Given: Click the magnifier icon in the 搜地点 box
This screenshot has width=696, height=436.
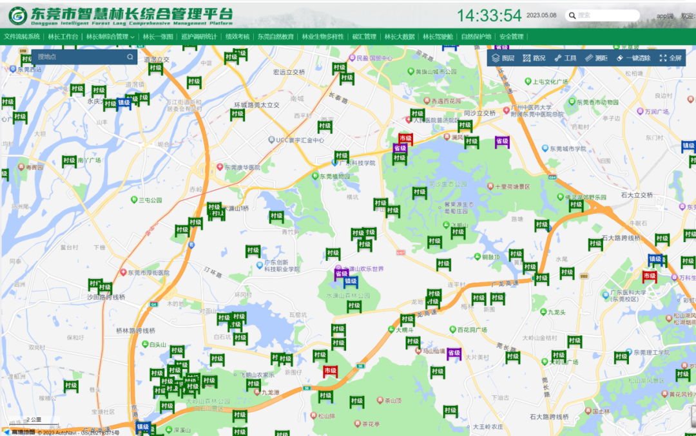Looking at the screenshot, I should tap(130, 57).
